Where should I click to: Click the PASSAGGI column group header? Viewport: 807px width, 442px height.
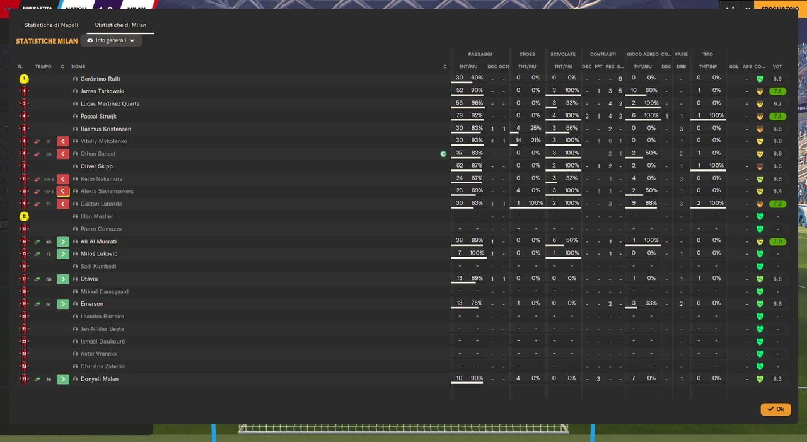coord(480,54)
